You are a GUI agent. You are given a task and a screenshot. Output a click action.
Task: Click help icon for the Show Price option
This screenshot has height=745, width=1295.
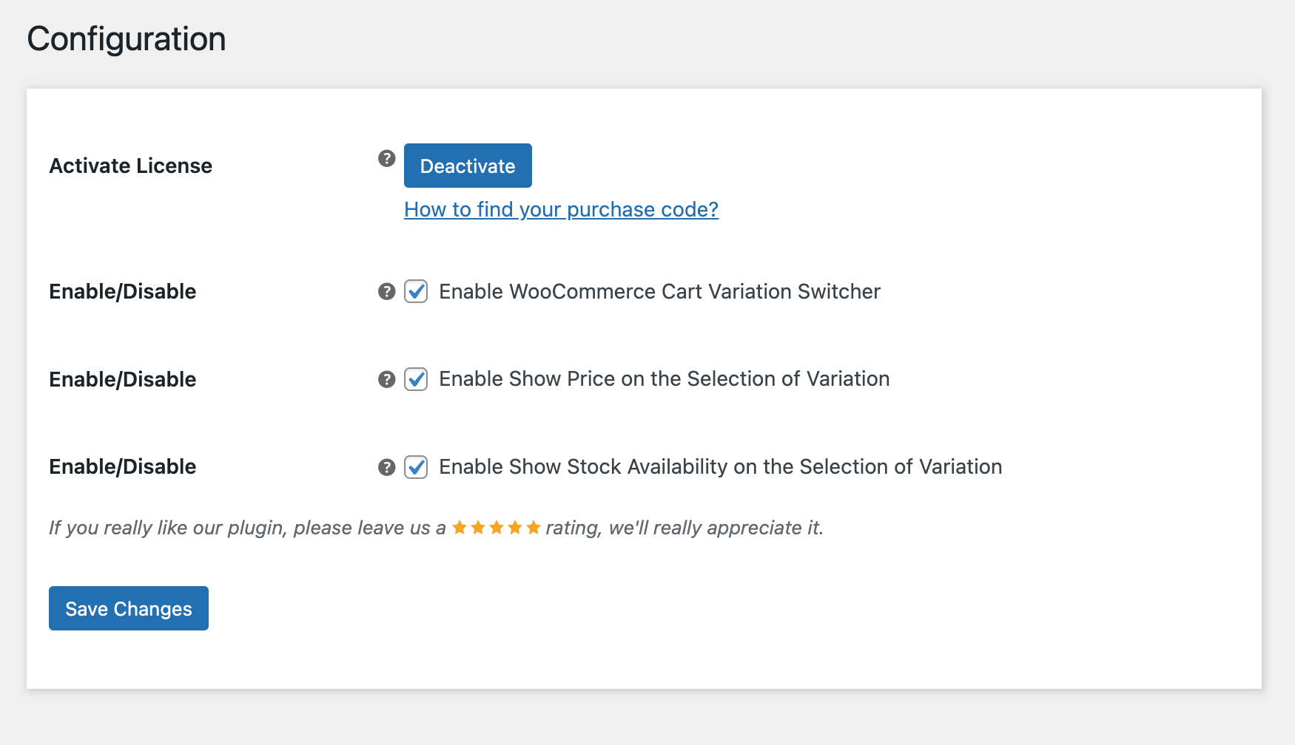386,379
